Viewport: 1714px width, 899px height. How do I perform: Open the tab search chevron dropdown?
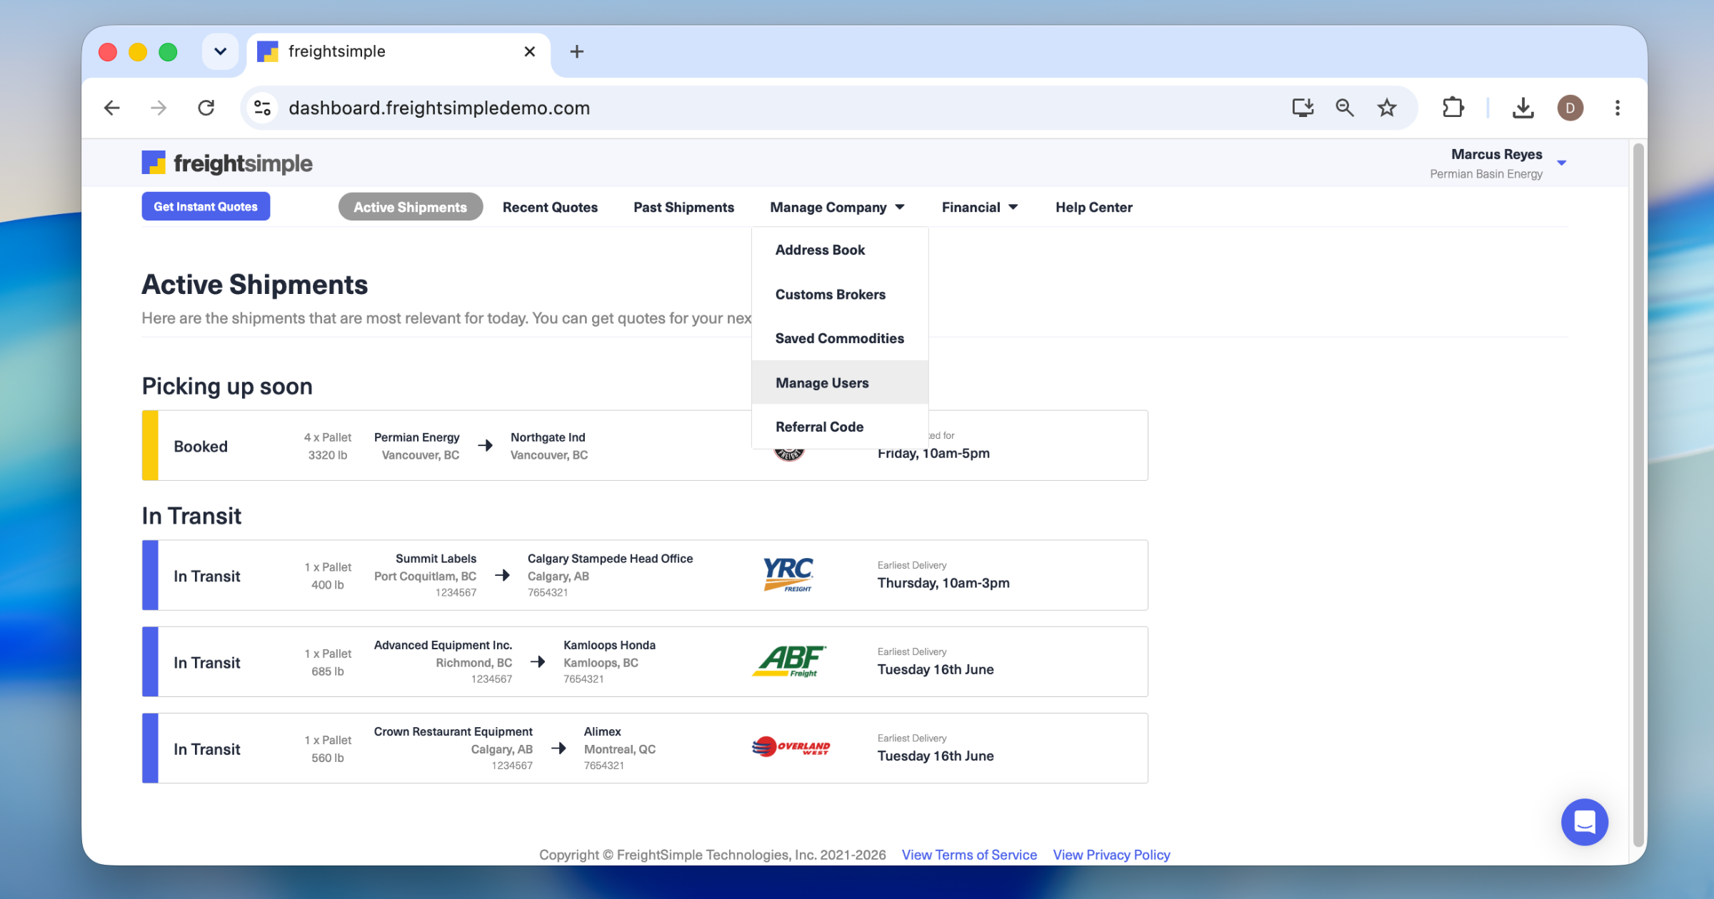click(220, 51)
